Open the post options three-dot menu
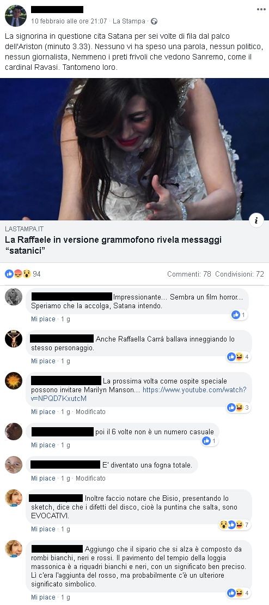Image resolution: width=269 pixels, height=605 pixels. pos(261,9)
